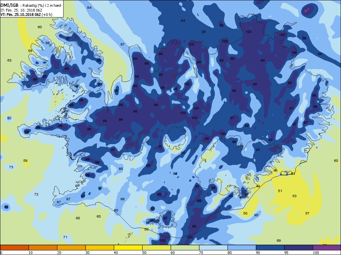Viewport: 341px width, 255px height.
Task: Click the '86' humidity reading
Action: pos(122,199)
